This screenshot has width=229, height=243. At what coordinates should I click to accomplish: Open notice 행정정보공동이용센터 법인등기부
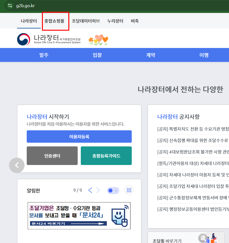click(193, 209)
